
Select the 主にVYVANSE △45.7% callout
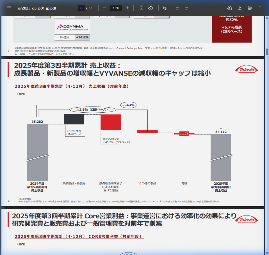117,141
